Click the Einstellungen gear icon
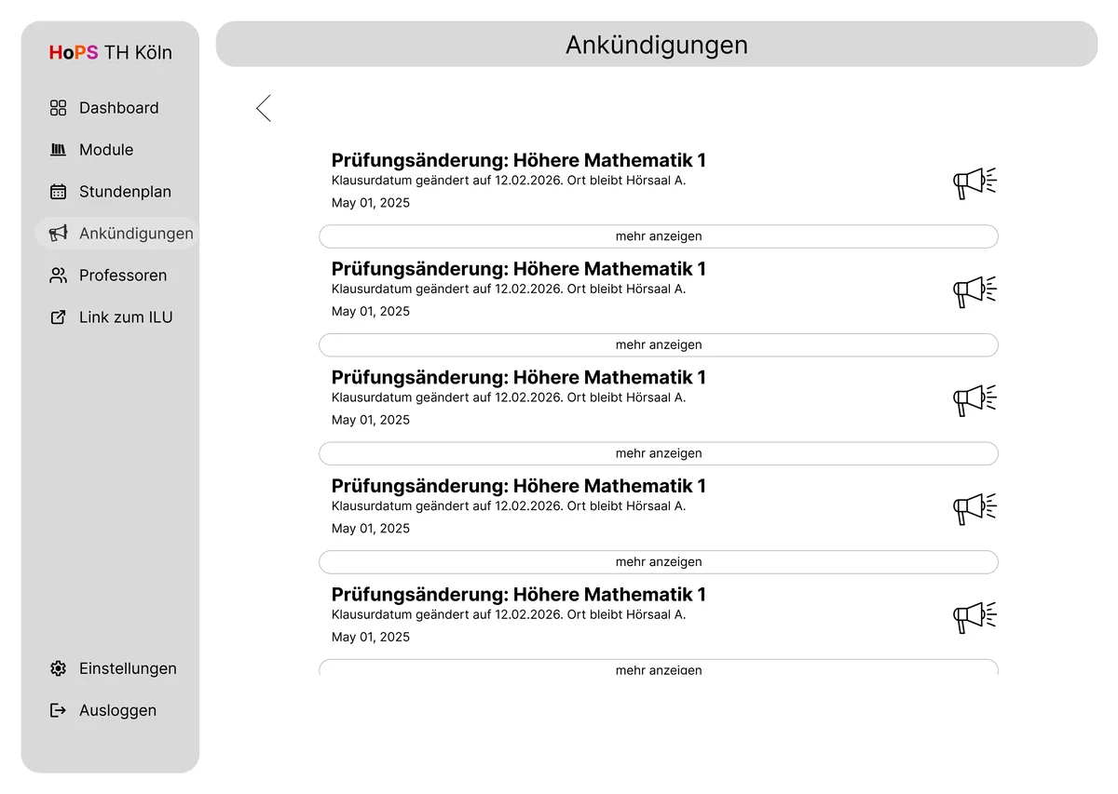The width and height of the screenshot is (1118, 794). pyautogui.click(x=58, y=668)
